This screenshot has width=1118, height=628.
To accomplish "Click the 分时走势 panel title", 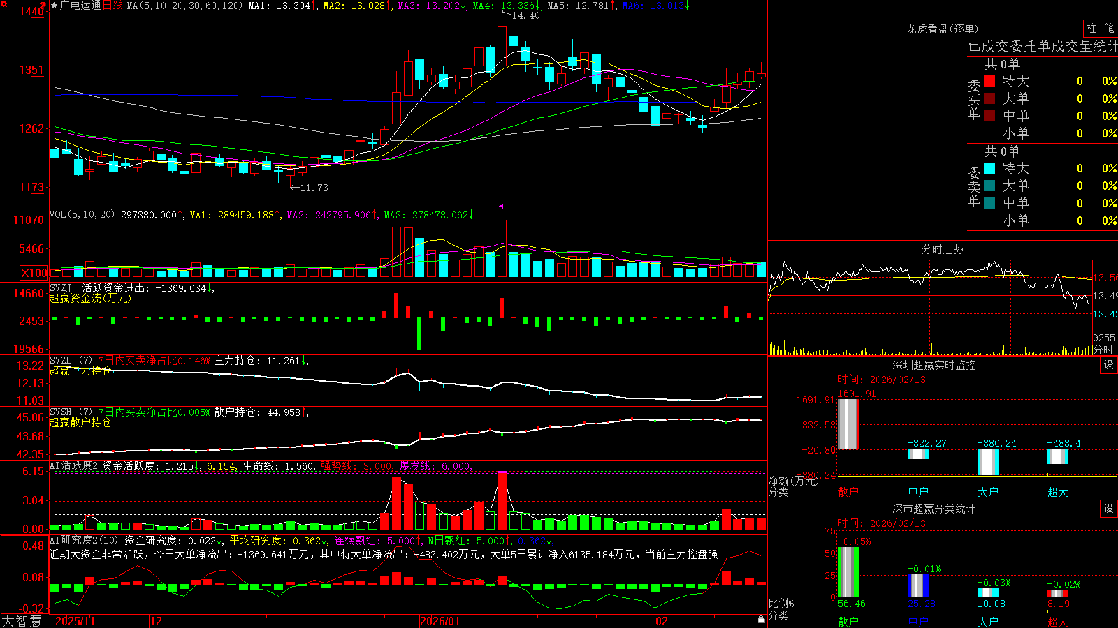I will click(943, 249).
